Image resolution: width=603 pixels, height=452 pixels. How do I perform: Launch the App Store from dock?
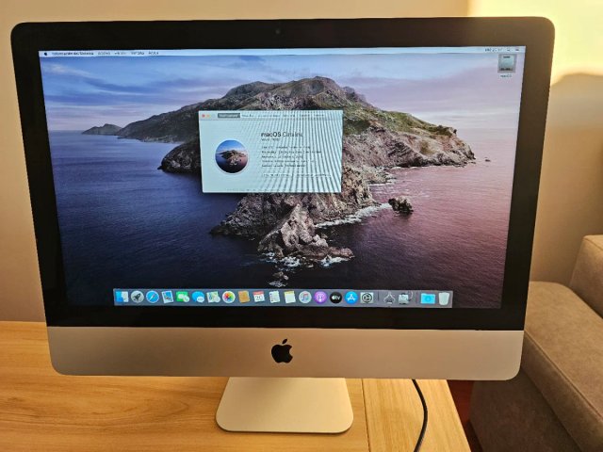[351, 298]
